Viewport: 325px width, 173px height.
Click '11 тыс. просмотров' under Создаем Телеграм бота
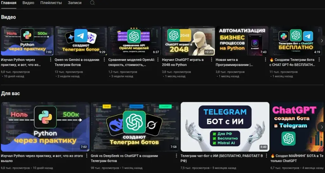click(x=283, y=72)
